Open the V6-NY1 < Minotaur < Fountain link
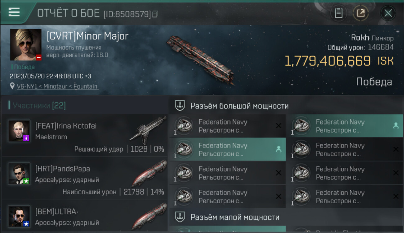 click(x=57, y=86)
